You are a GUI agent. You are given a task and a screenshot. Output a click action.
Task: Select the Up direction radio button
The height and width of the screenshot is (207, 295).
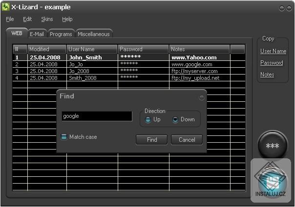point(148,119)
